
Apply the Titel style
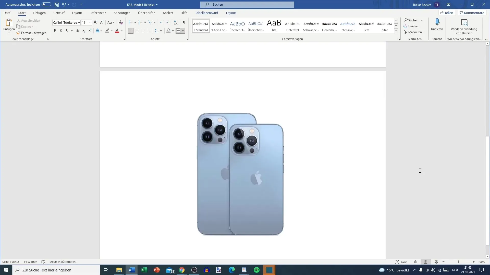pos(274,25)
